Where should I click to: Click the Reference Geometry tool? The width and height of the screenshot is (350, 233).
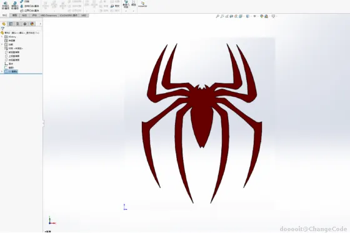tap(126, 4)
